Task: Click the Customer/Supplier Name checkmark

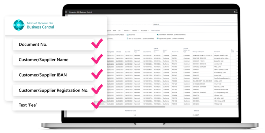Action: click(97, 59)
